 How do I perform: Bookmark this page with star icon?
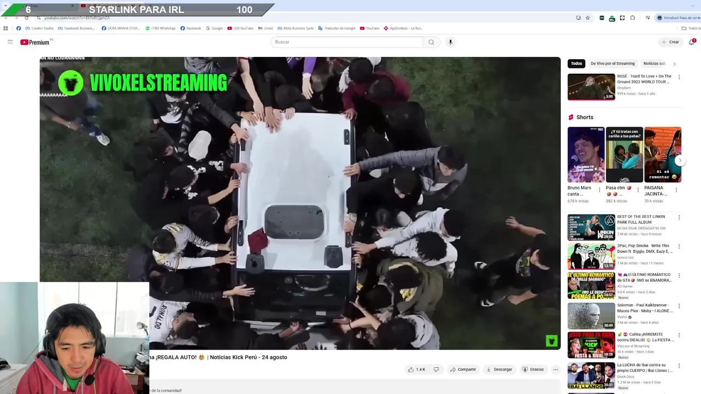coord(588,18)
